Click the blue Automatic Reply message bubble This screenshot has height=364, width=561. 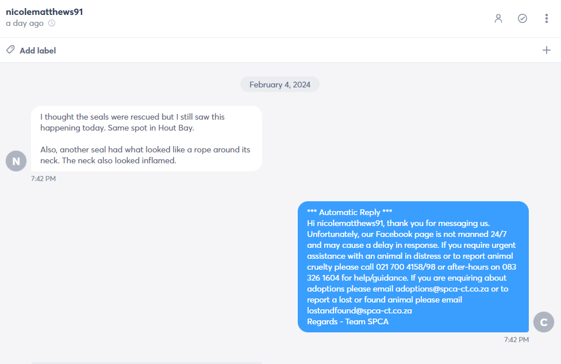tap(413, 267)
